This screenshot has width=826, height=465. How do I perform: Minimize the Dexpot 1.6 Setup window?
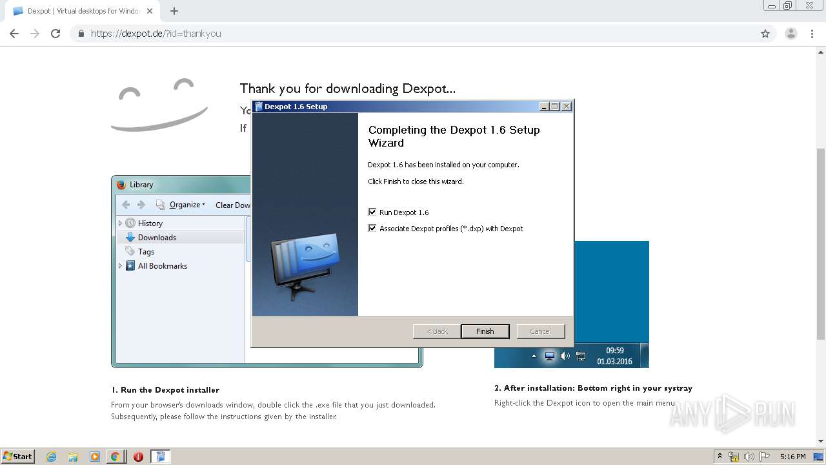(x=544, y=107)
